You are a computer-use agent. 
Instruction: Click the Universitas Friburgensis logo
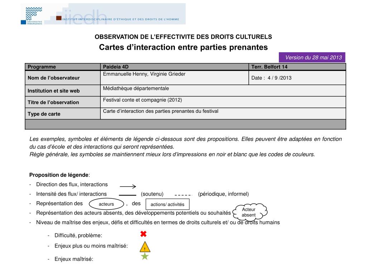32,14
